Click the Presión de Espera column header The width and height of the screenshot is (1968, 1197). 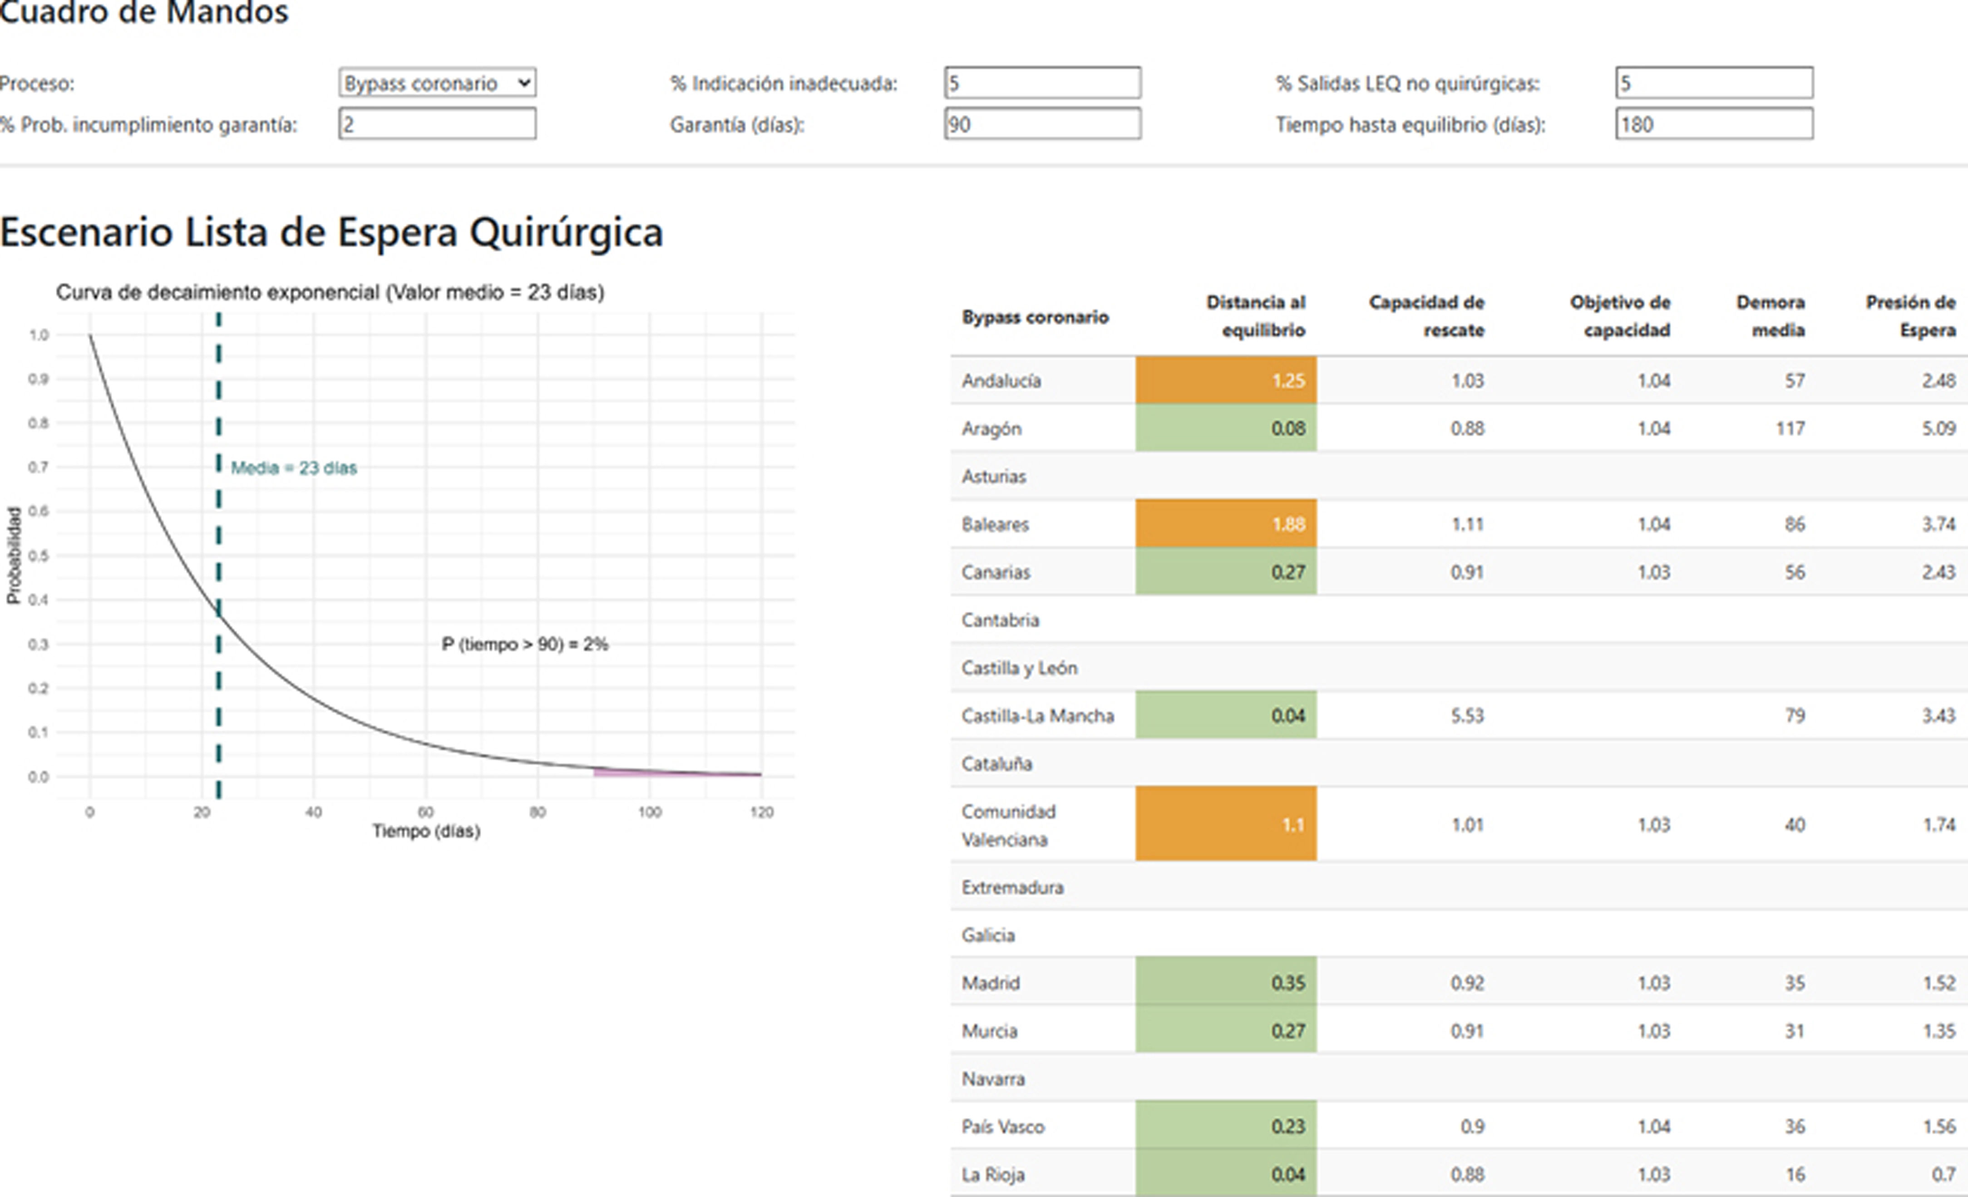(x=1910, y=316)
